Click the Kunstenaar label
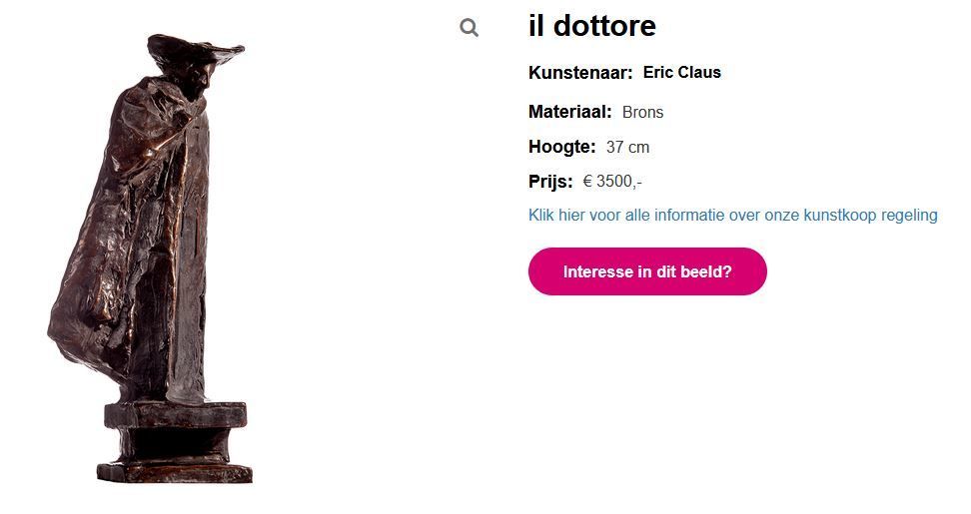 [x=580, y=73]
